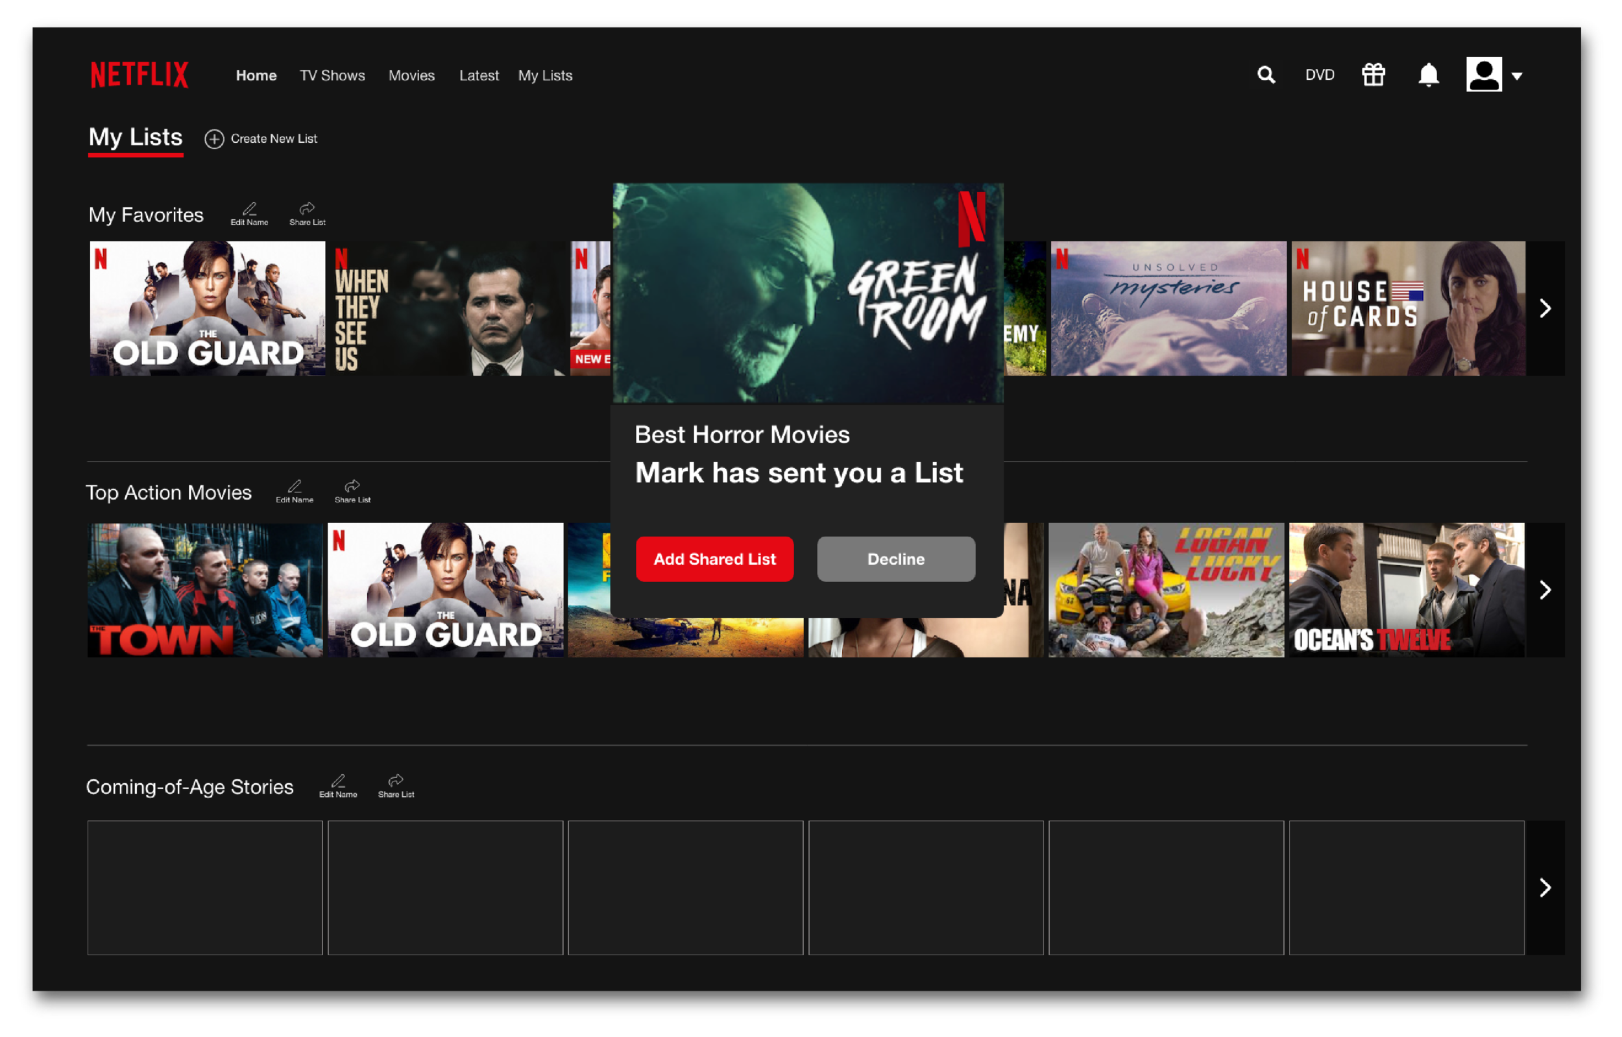Viewport: 1622px width, 1037px height.
Task: Advance Coming-of-Age Stories row right chevron
Action: click(x=1545, y=888)
